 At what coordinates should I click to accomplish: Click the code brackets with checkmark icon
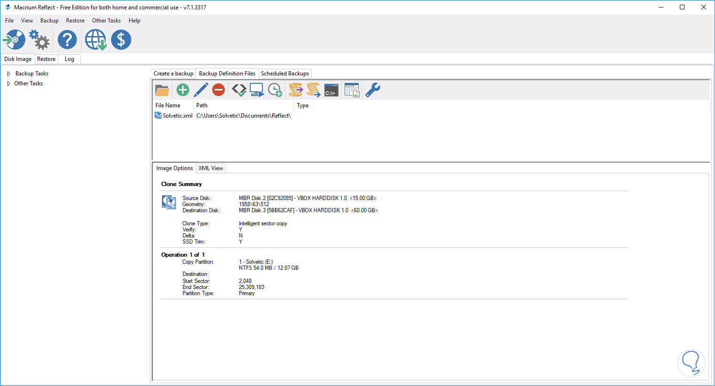(x=239, y=90)
